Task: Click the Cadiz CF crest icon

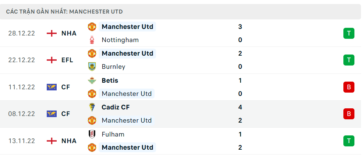Action: [92, 107]
